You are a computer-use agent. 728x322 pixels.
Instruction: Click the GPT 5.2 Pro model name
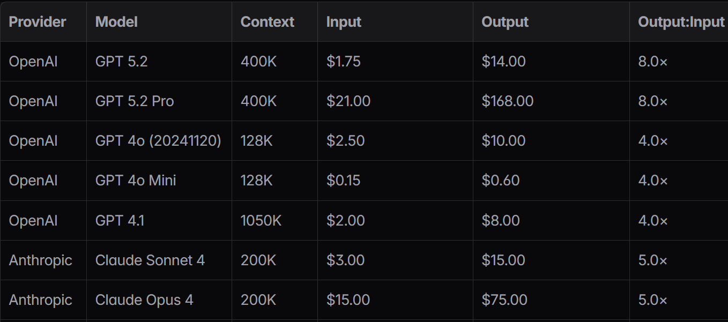point(135,101)
